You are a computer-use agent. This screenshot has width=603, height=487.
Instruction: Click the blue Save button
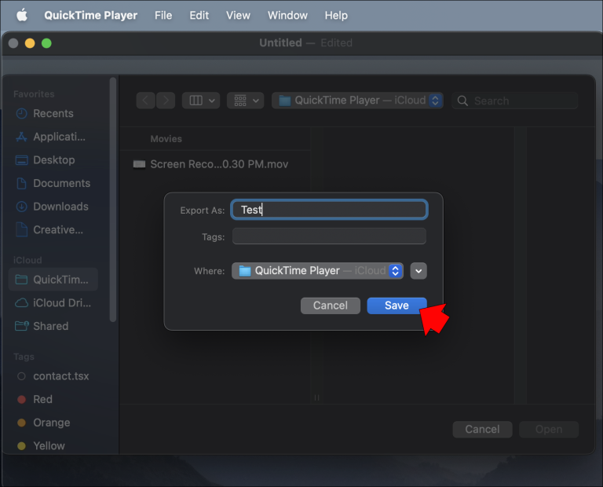[397, 306]
